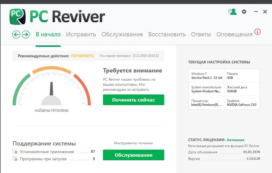272x173 pixels.
Task: Click the green Обслуживание button
Action: tap(133, 155)
